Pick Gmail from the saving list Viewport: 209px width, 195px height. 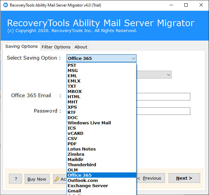101,191
